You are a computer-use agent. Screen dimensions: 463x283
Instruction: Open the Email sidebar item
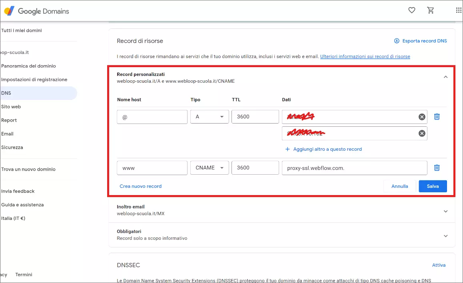click(7, 134)
